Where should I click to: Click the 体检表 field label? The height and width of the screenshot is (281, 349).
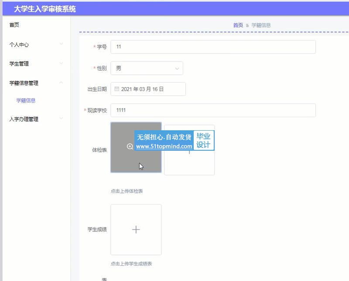pos(99,150)
